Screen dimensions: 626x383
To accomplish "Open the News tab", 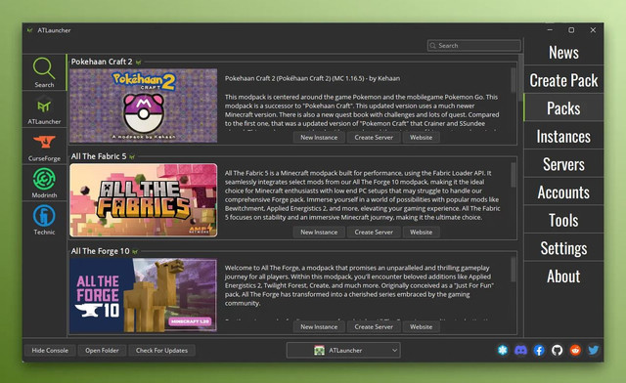I will [563, 52].
